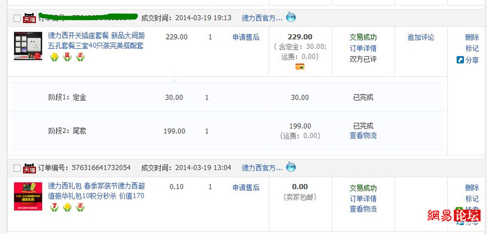Select 双方已评 text in first order
Viewport: 487px width, 234px height.
pos(363,59)
